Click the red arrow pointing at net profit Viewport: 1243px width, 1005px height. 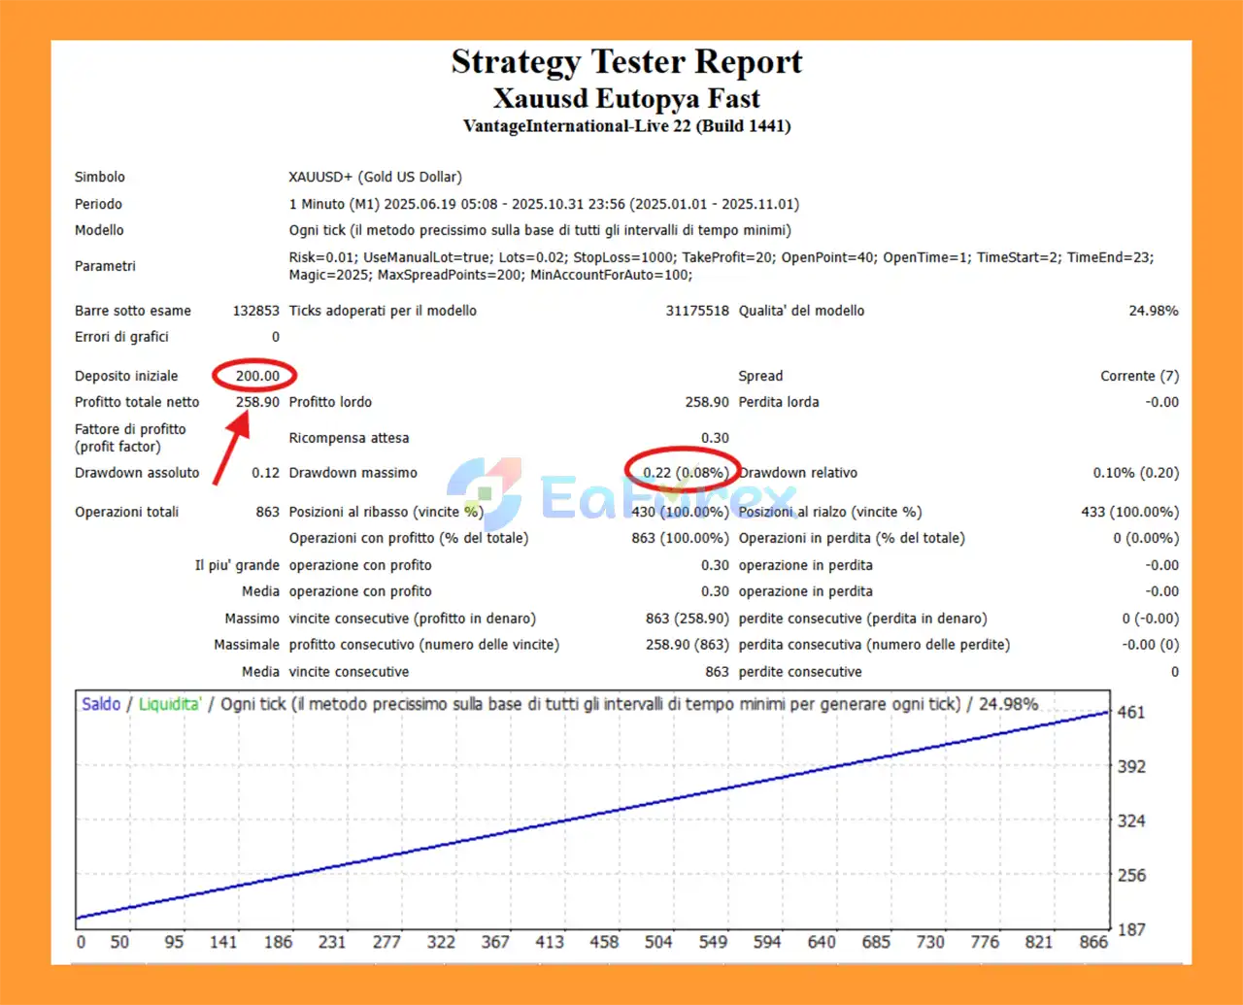click(231, 449)
